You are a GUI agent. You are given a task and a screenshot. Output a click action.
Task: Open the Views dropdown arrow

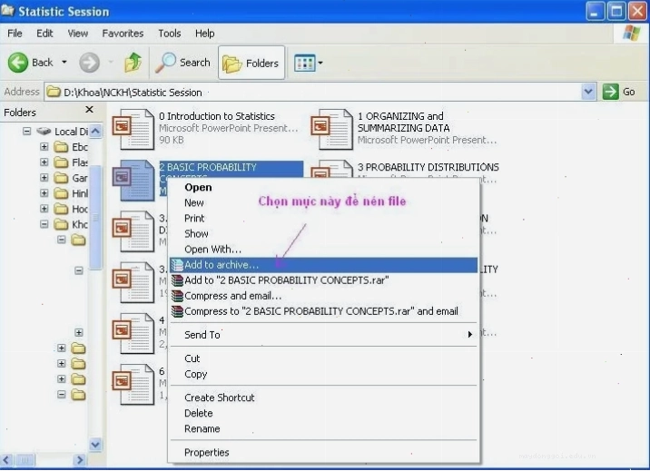click(320, 64)
